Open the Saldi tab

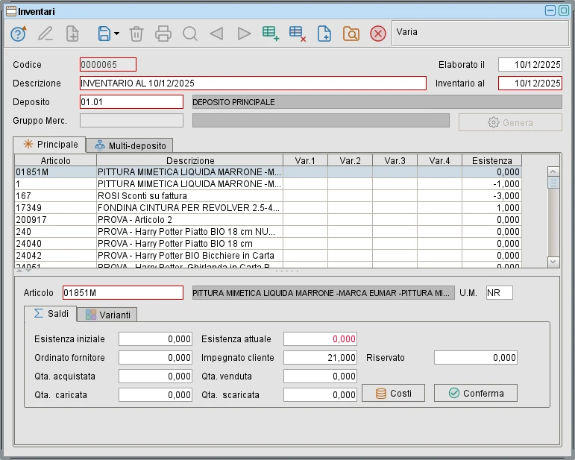pos(51,314)
